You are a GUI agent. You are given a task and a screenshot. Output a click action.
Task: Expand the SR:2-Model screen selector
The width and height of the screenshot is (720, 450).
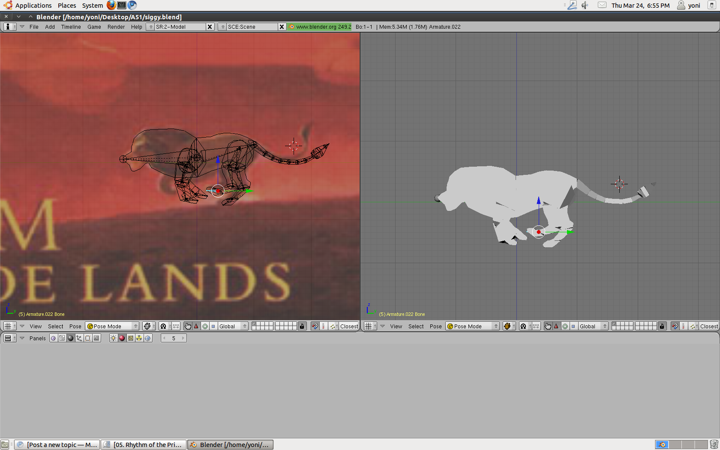click(150, 27)
